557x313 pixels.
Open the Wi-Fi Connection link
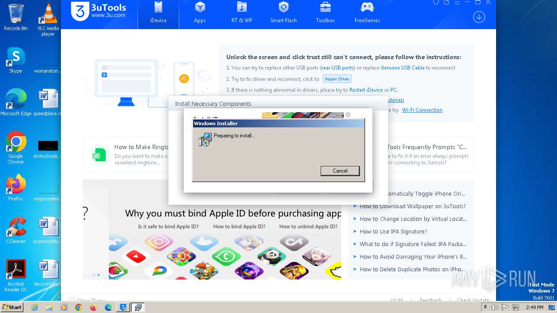422,110
